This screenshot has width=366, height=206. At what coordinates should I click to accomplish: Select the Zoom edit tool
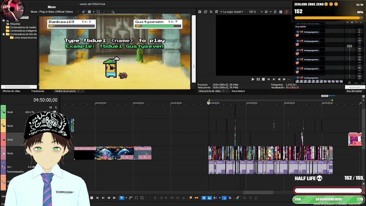(x=142, y=198)
